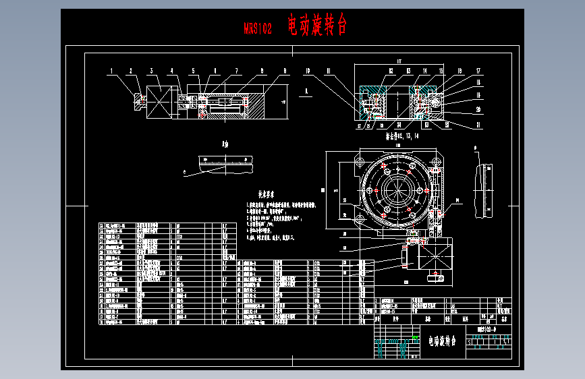
Task: Click the underlined view label A
Action: click(306, 92)
